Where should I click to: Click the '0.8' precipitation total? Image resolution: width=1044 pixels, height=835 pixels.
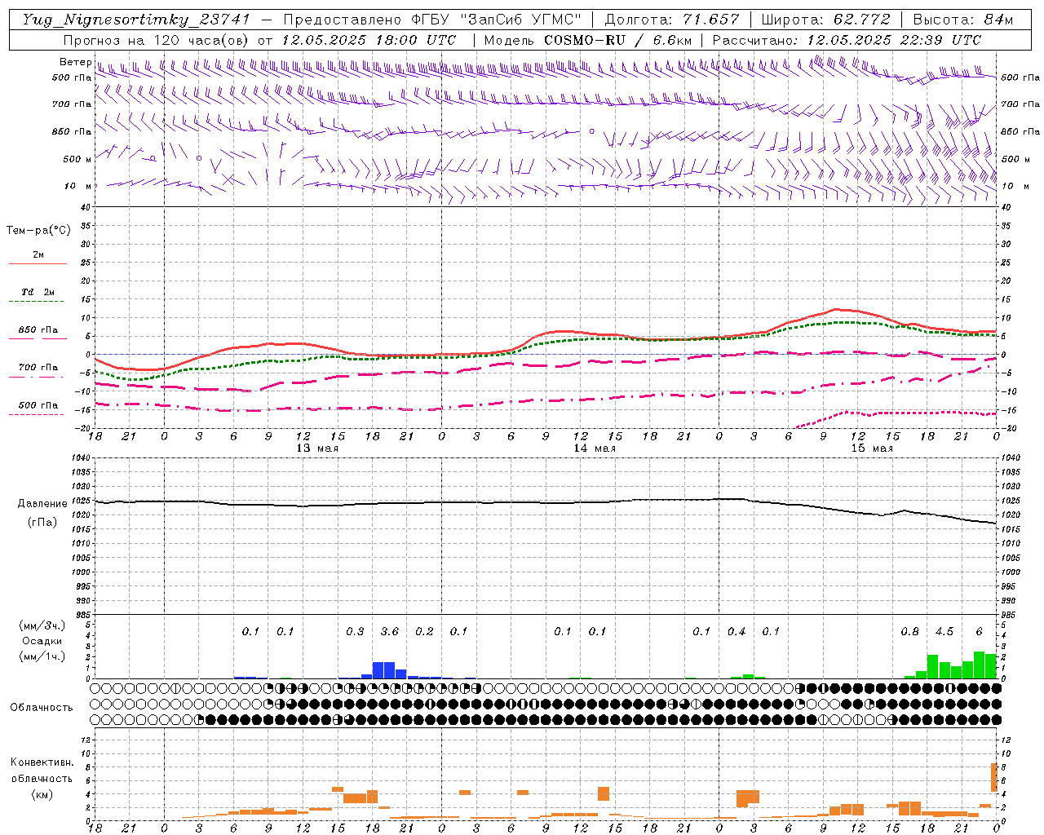[x=909, y=631]
